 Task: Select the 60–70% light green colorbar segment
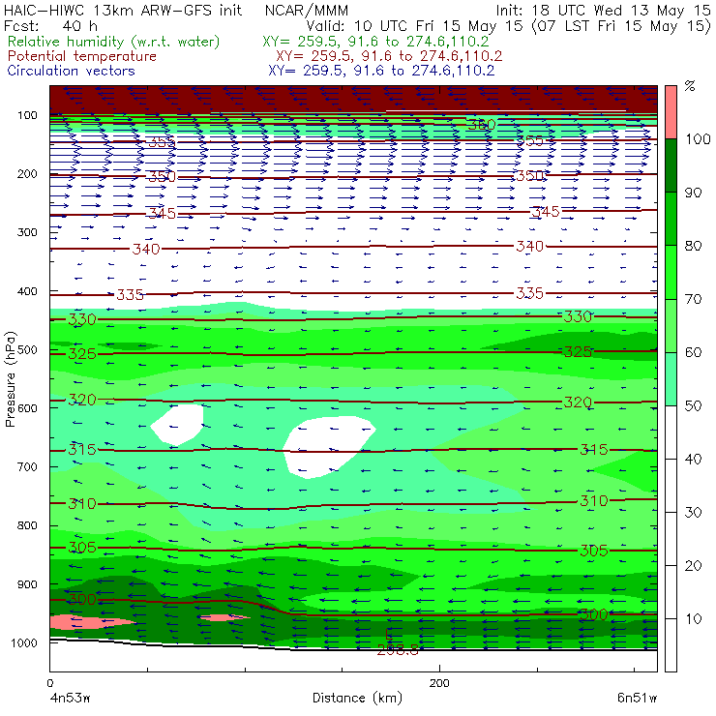pyautogui.click(x=671, y=325)
